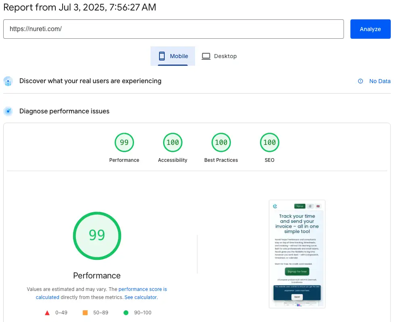This screenshot has height=322, width=394.
Task: Focus the URL field with https://nureti.com/
Action: [x=173, y=29]
